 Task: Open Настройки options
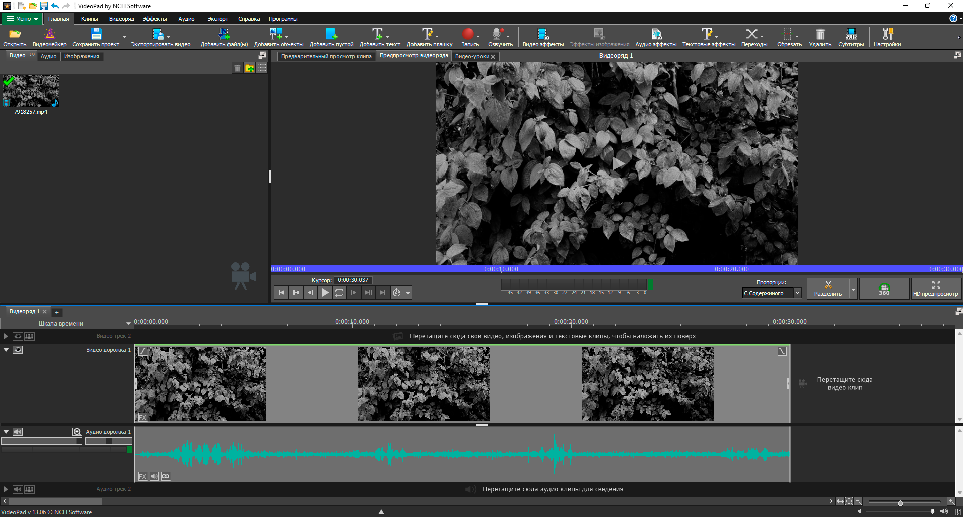[x=887, y=37]
